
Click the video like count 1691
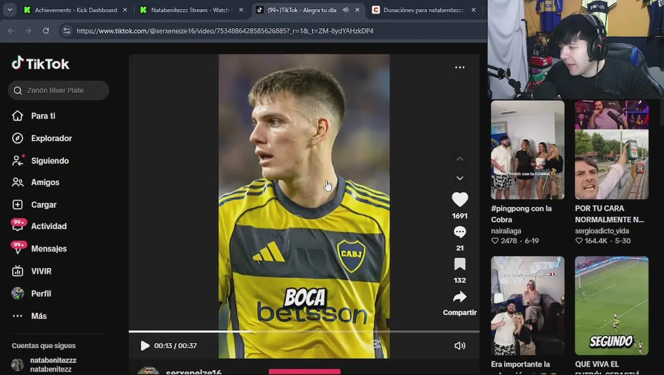tap(459, 216)
